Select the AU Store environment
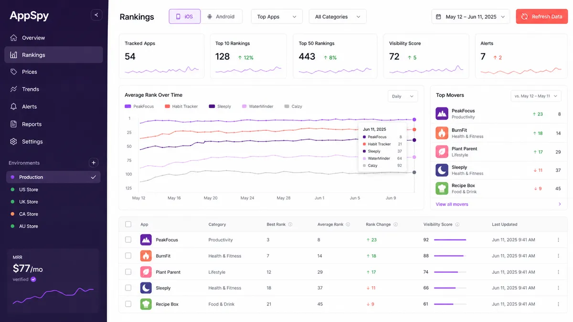The image size is (573, 322). pyautogui.click(x=53, y=227)
